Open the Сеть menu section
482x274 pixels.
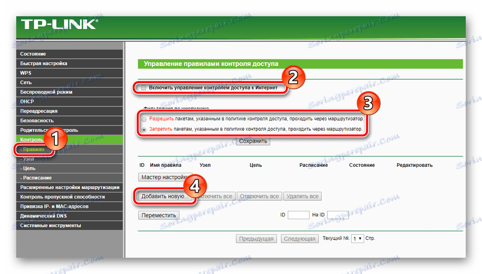(70, 82)
